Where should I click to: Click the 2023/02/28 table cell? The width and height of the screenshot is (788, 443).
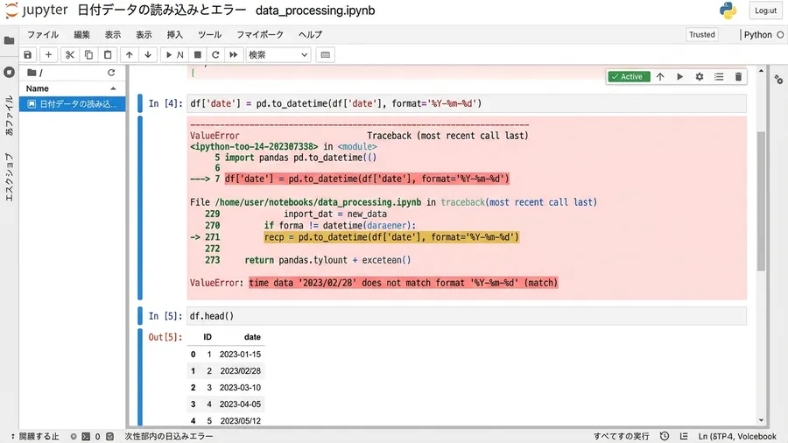(x=240, y=370)
